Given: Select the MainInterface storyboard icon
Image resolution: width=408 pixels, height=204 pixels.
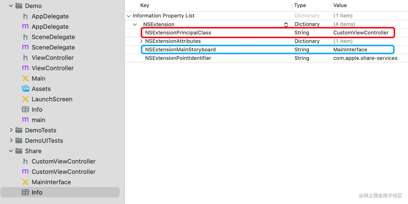Looking at the screenshot, I should 25,182.
